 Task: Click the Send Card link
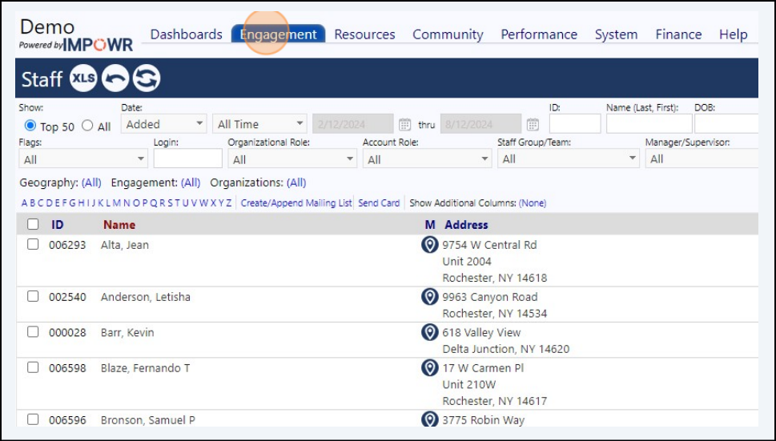pos(379,203)
